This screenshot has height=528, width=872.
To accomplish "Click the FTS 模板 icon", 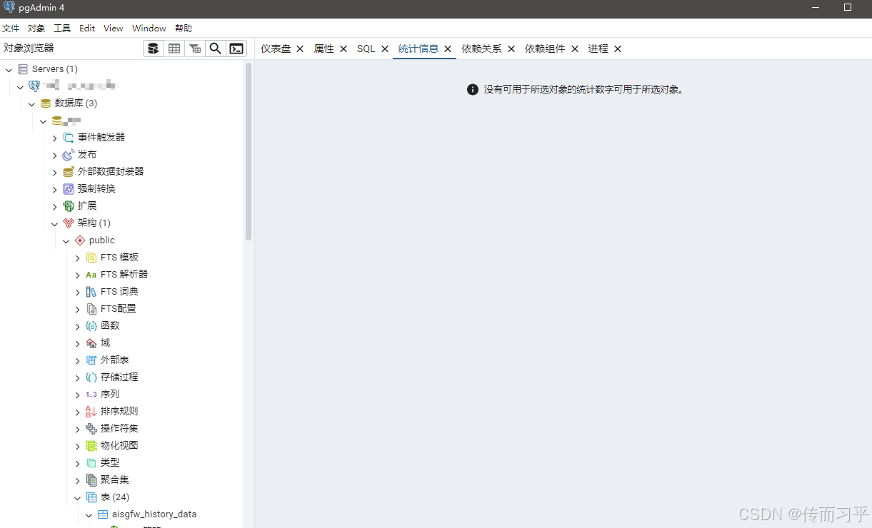I will point(91,258).
